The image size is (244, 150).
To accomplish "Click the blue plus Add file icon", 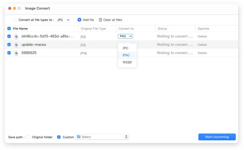I will click(79, 20).
